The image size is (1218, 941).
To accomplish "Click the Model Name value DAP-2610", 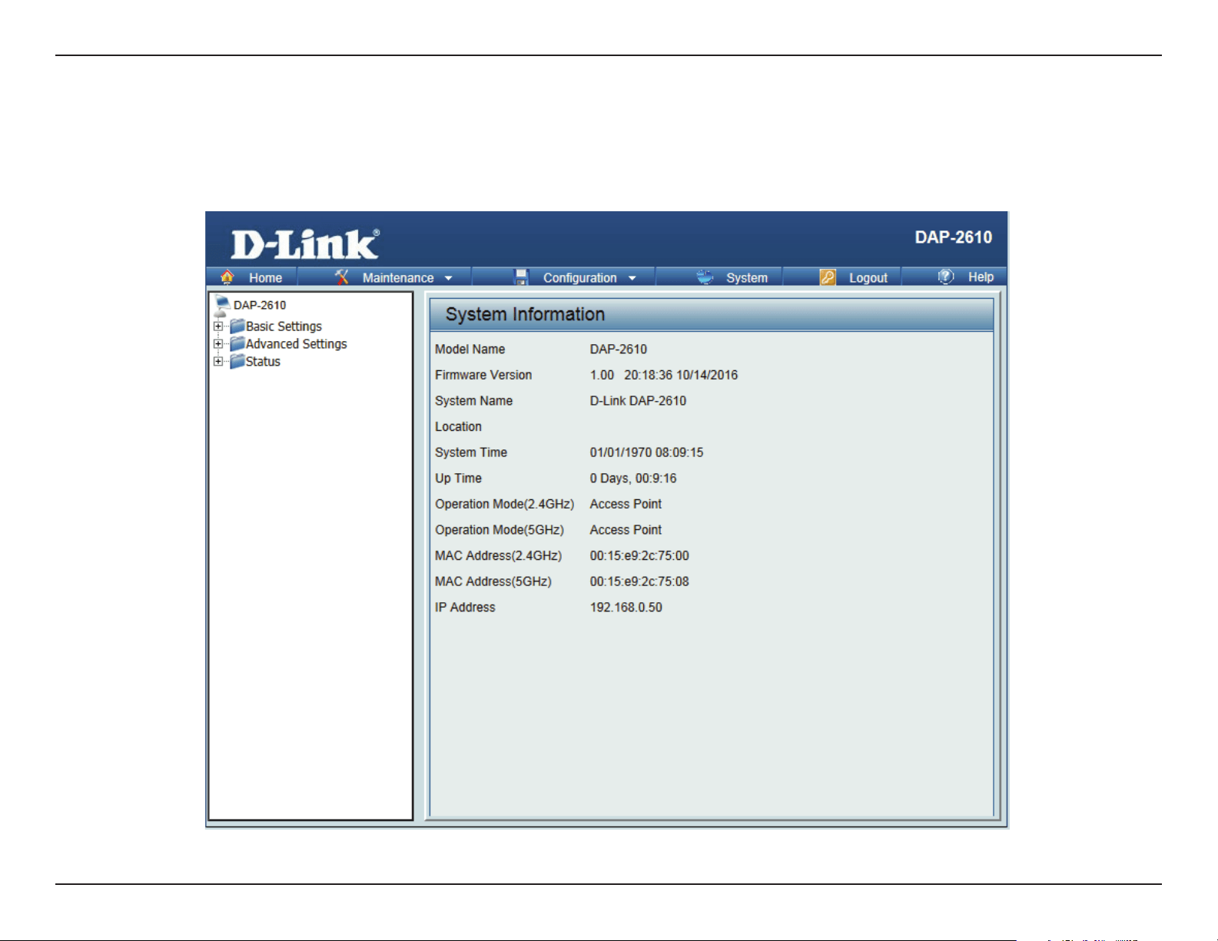I will point(619,350).
